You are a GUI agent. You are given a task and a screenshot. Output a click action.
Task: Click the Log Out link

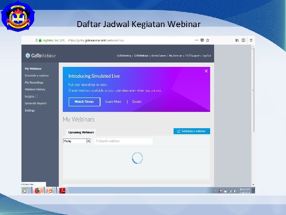(x=207, y=56)
